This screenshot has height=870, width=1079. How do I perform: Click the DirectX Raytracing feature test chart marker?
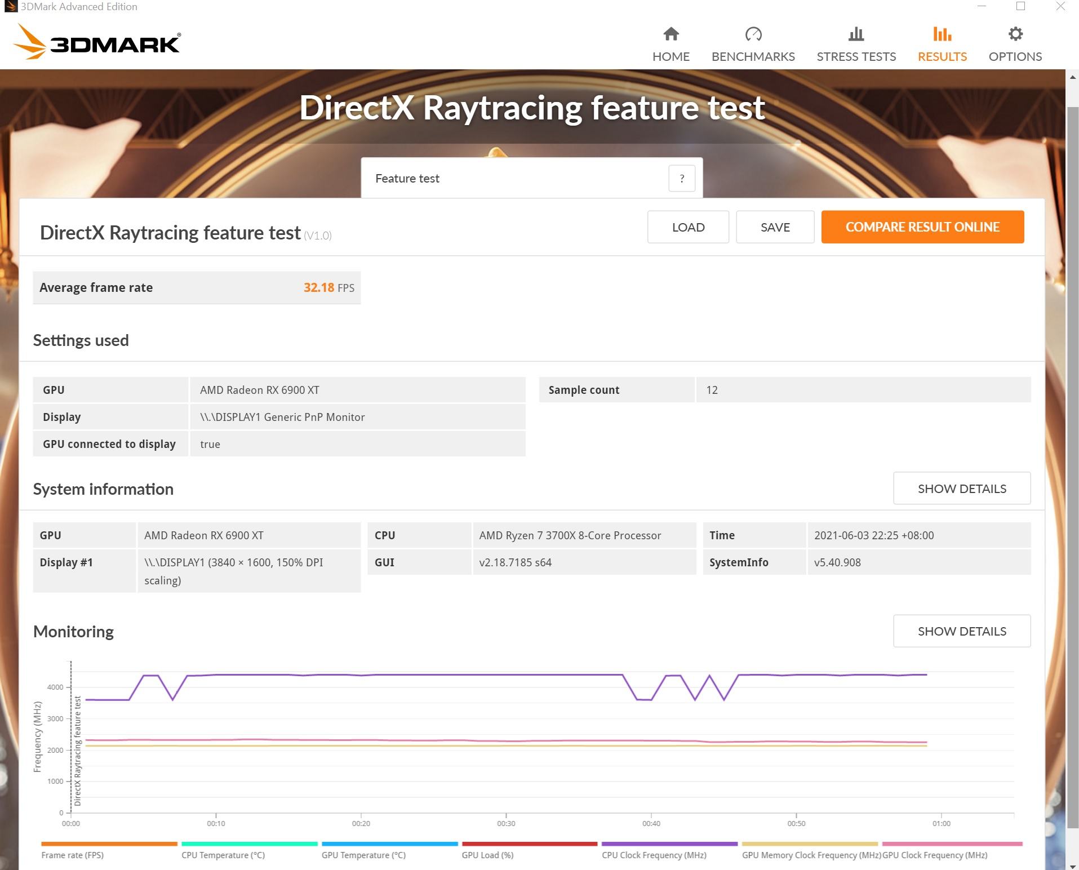(78, 751)
